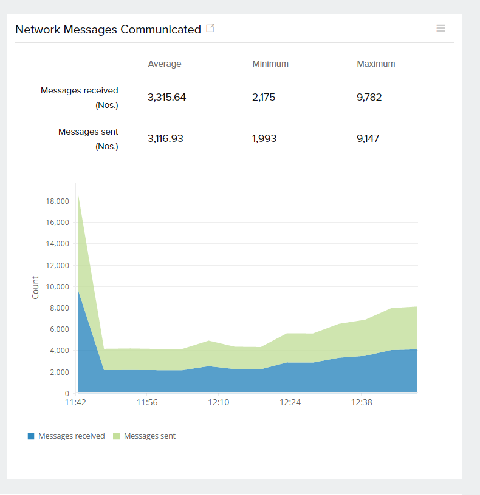Image resolution: width=480 pixels, height=495 pixels.
Task: Click the 12:38 label on the time axis
Action: [362, 402]
